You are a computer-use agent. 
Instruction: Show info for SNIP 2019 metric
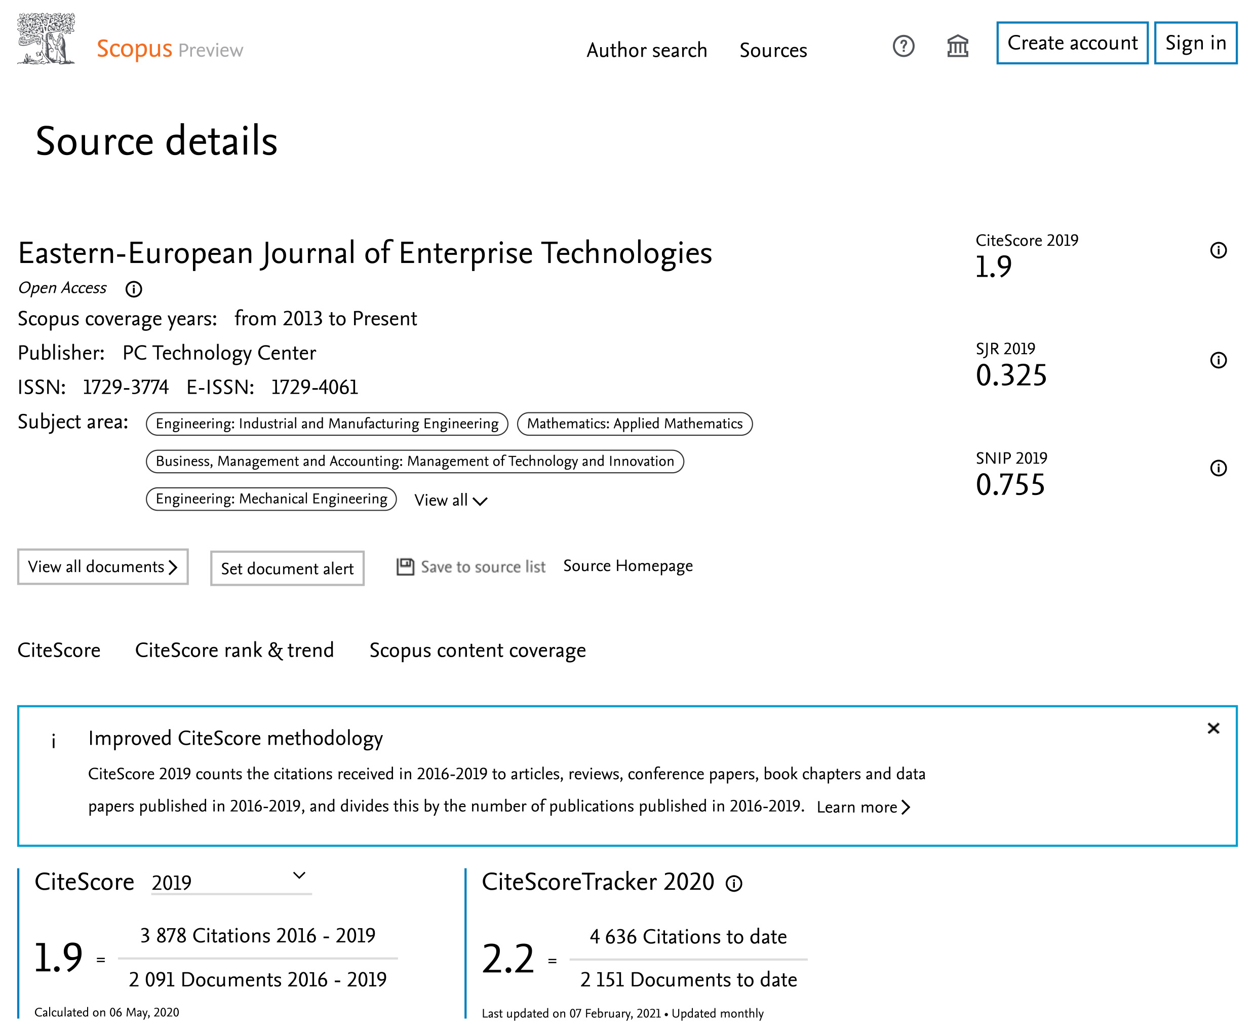pos(1218,468)
